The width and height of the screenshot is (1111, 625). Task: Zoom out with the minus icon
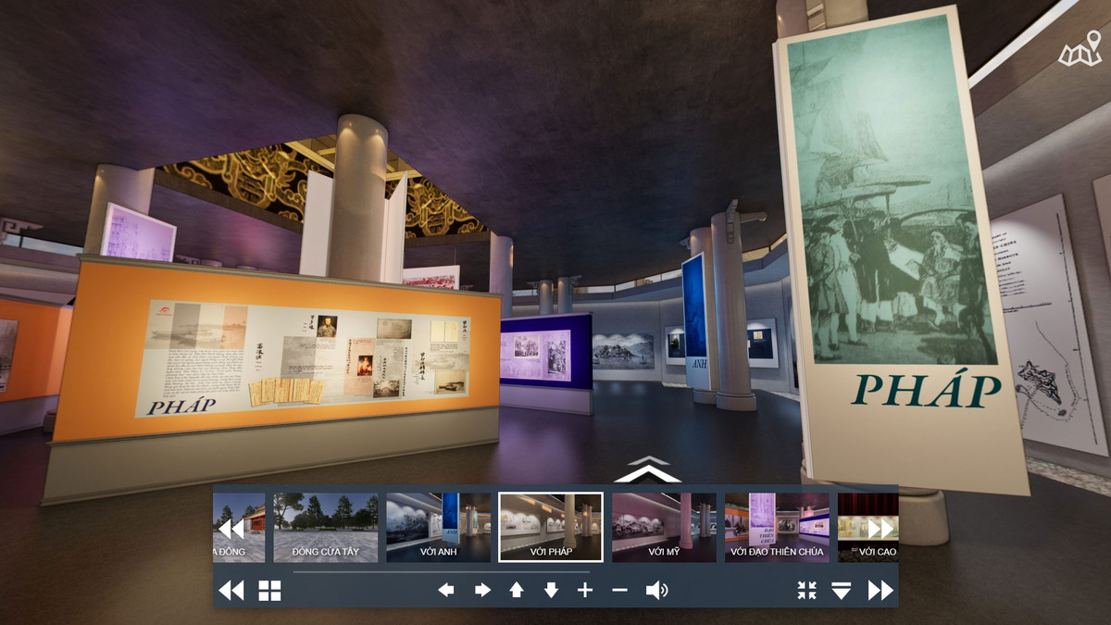[x=619, y=590]
